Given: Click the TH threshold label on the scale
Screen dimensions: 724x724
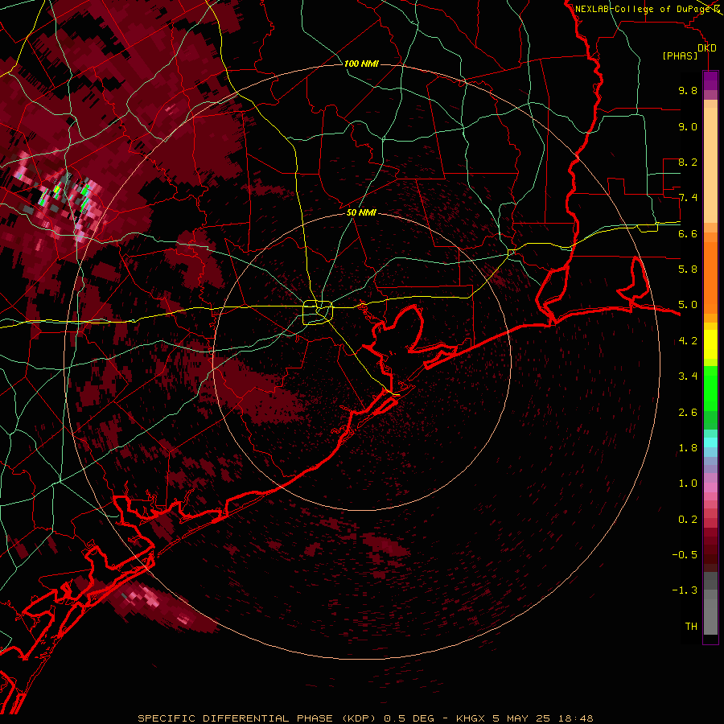Looking at the screenshot, I should coord(691,627).
